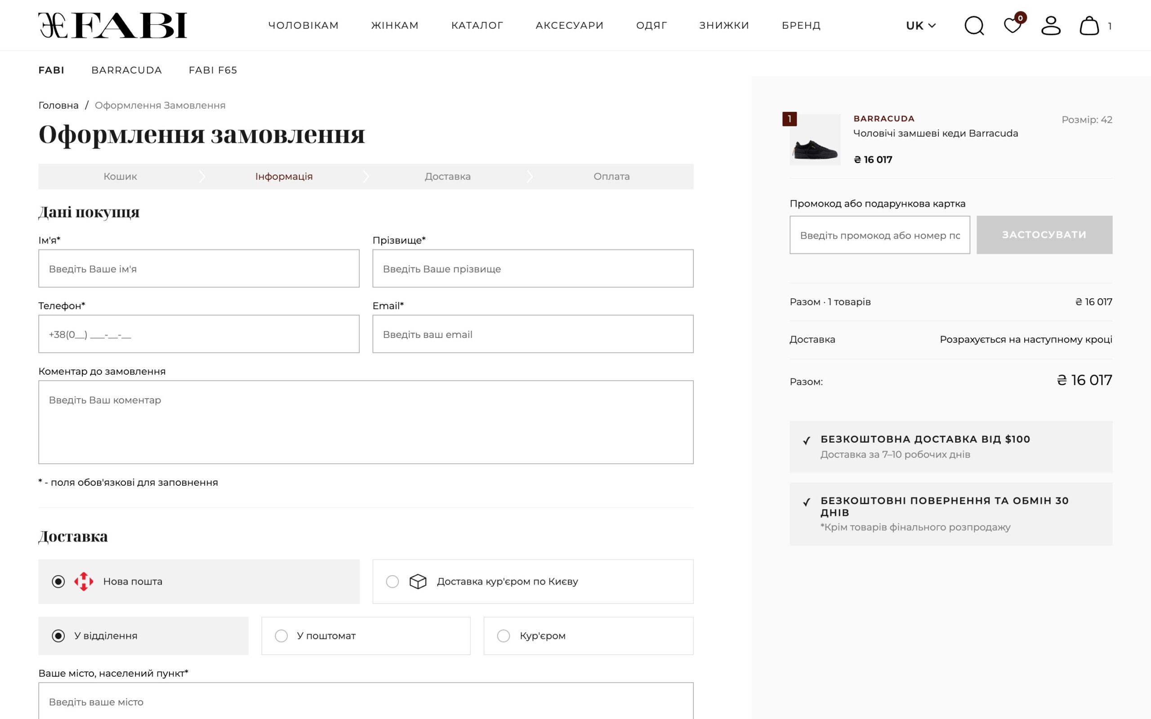Click БЕЗКОШТОВНІ ПОВЕРНЕННЯ ТА ОБМІН text
This screenshot has width=1151, height=719.
(945, 506)
